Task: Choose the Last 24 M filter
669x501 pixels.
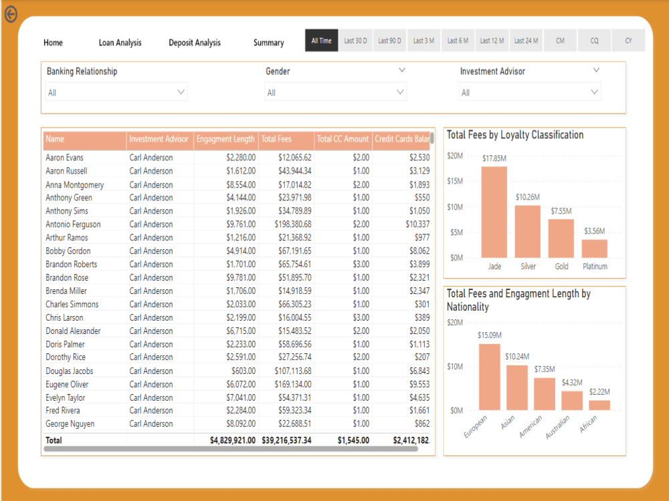Action: (x=526, y=40)
